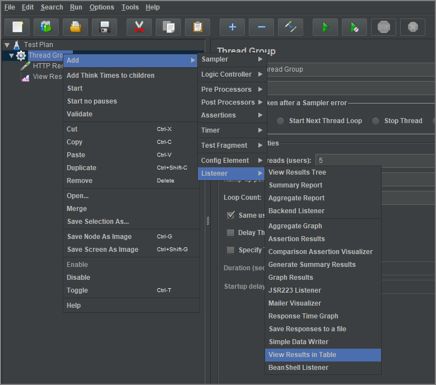Click the minus Remove toolbar icon
Viewport: 436px width, 385px height.
pos(261,27)
